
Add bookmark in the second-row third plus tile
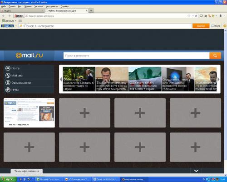(140, 147)
